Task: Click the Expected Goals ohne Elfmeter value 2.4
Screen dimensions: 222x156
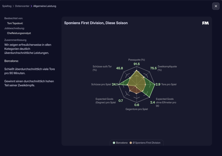Action: [x=153, y=102]
